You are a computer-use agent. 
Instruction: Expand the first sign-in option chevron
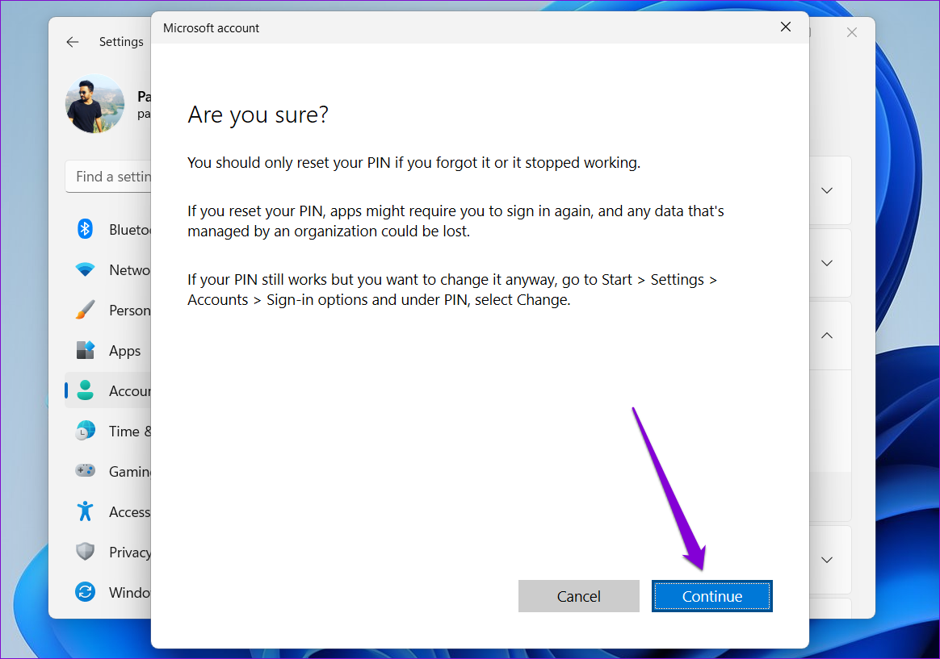tap(827, 191)
